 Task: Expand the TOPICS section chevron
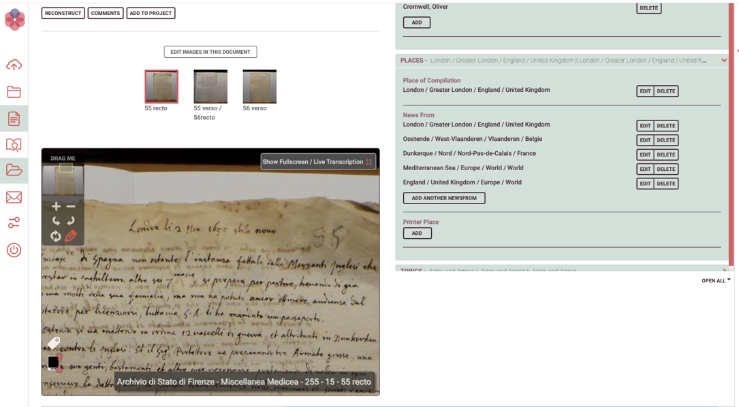point(725,270)
